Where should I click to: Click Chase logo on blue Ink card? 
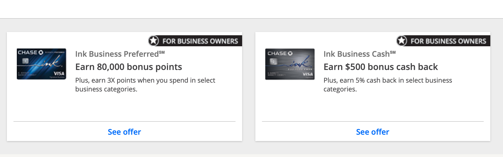pyautogui.click(x=31, y=52)
